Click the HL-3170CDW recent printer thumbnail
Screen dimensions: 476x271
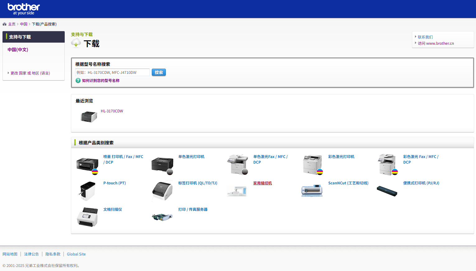tap(89, 117)
